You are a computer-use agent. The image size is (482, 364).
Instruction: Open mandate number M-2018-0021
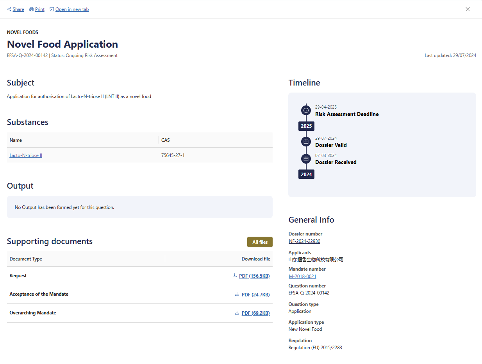[x=302, y=277]
